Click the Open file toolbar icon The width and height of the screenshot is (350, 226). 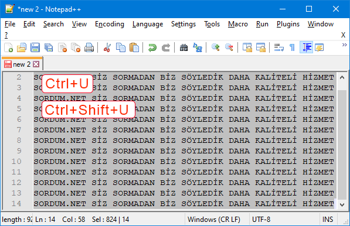pos(22,47)
